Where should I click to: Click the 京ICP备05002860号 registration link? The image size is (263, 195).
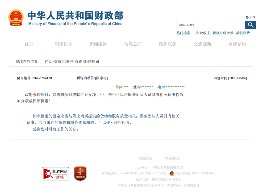click(x=153, y=174)
